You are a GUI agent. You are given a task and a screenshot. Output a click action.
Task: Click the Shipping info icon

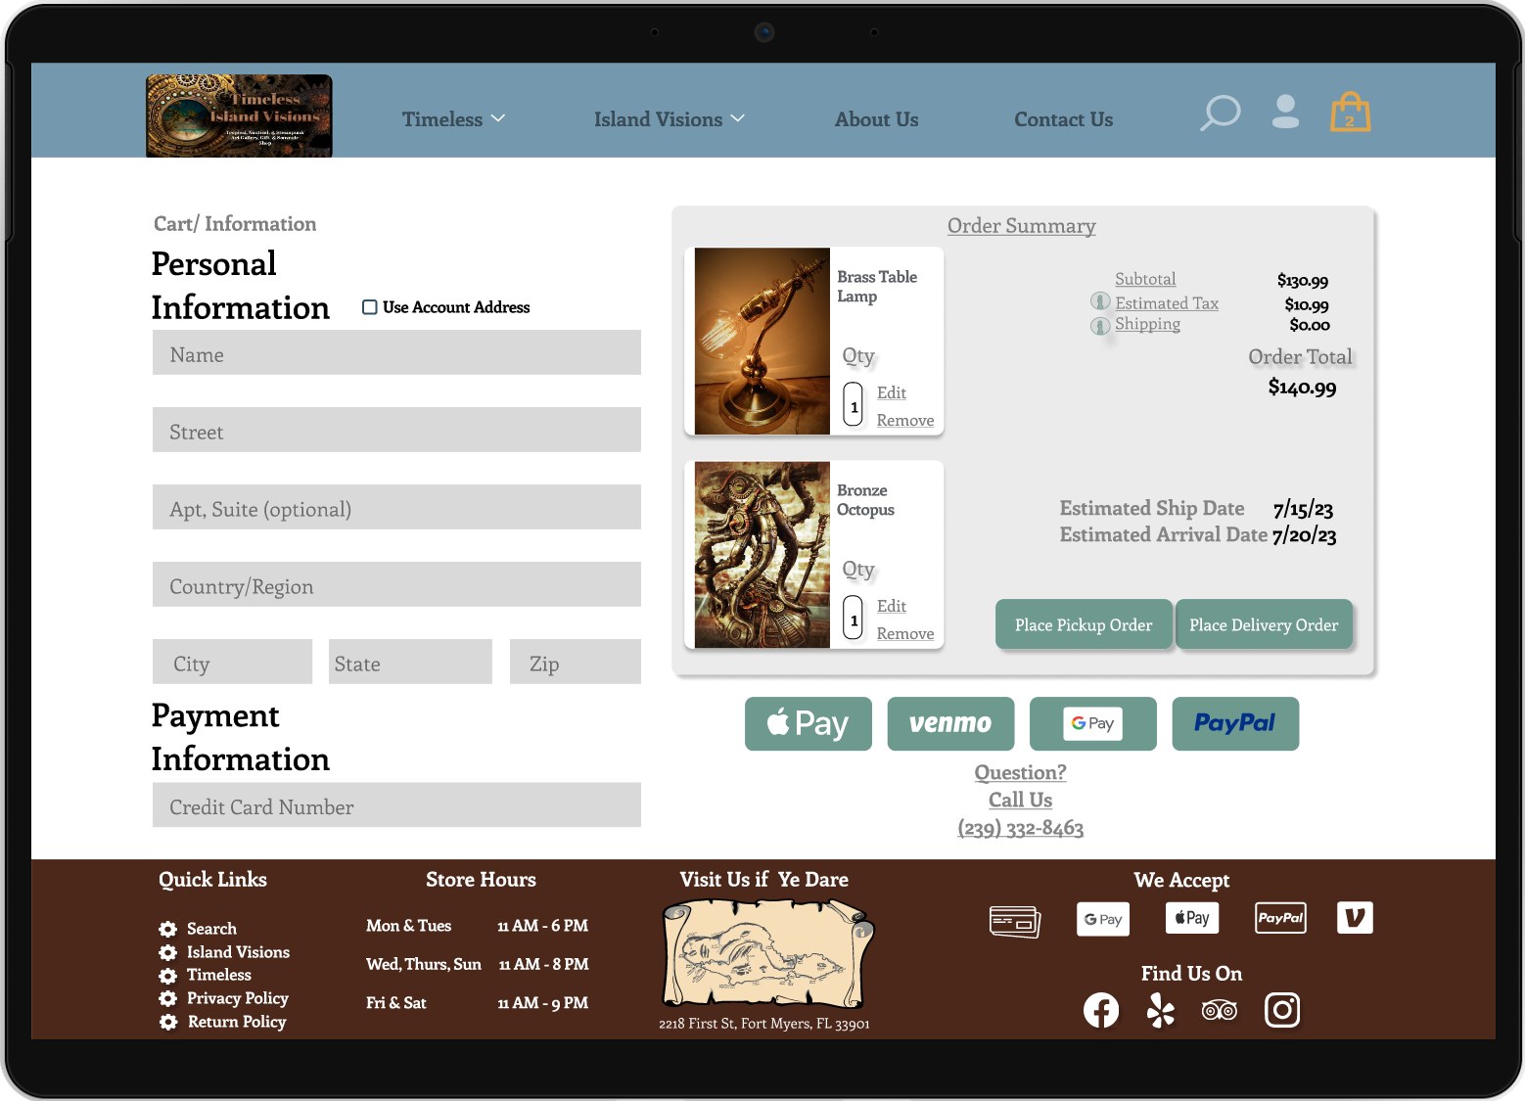pyautogui.click(x=1100, y=325)
